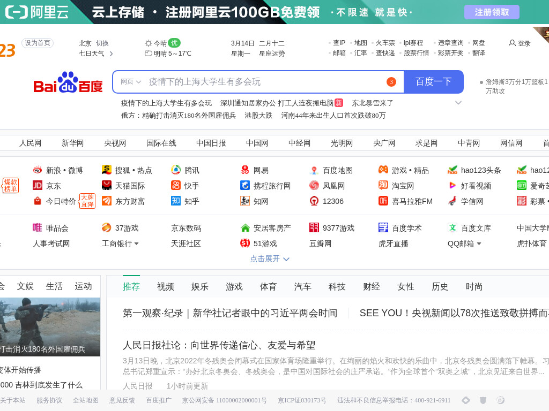
Task: Open the 意见反馈 footer link
Action: [122, 400]
